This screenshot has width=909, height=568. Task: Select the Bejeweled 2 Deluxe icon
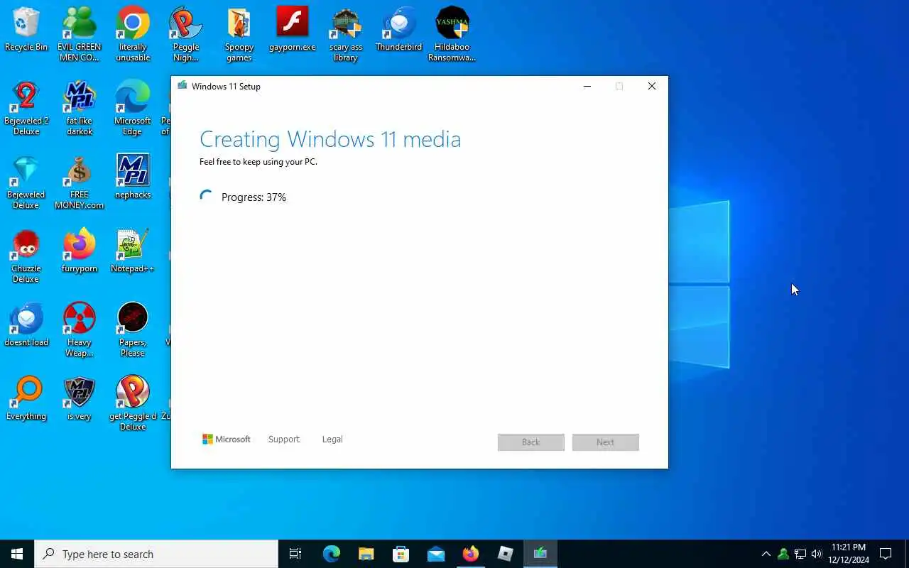coord(26,108)
